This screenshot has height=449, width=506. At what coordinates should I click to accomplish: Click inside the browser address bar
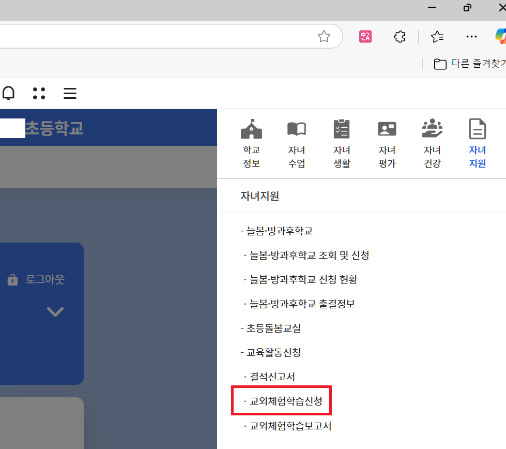(155, 36)
